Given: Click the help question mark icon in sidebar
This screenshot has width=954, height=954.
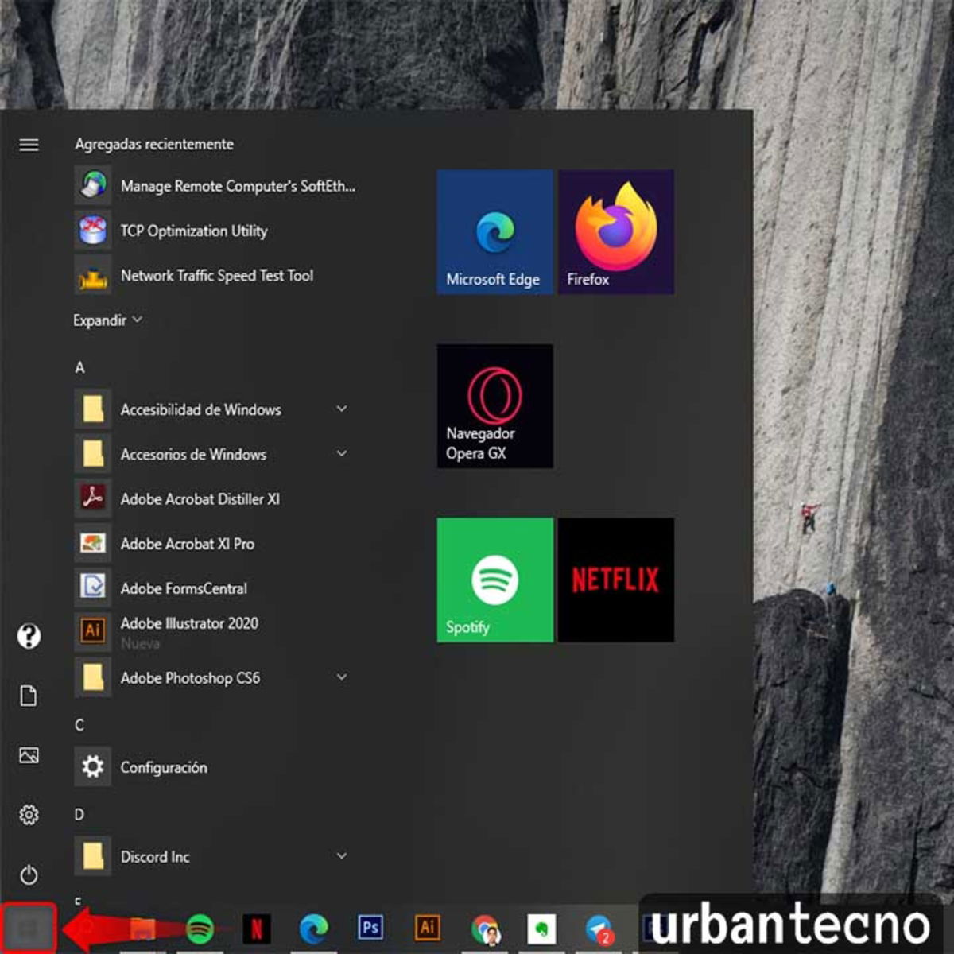Looking at the screenshot, I should click(x=29, y=636).
